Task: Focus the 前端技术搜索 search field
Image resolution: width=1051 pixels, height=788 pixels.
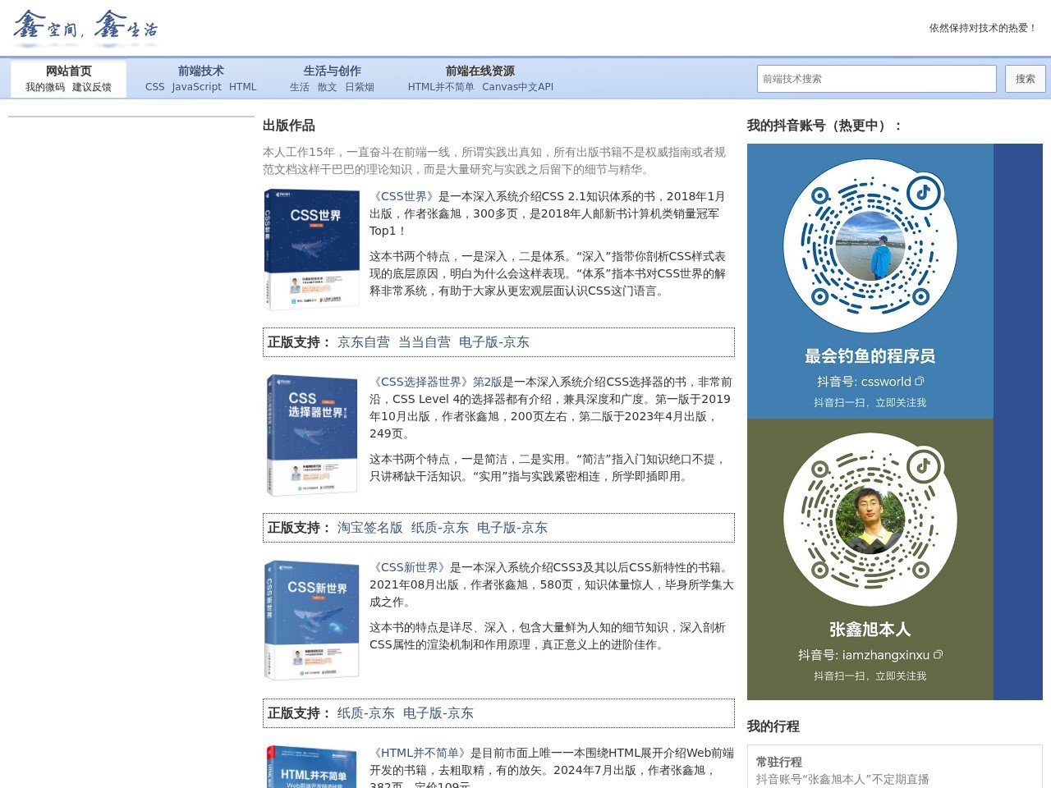Action: tap(876, 79)
